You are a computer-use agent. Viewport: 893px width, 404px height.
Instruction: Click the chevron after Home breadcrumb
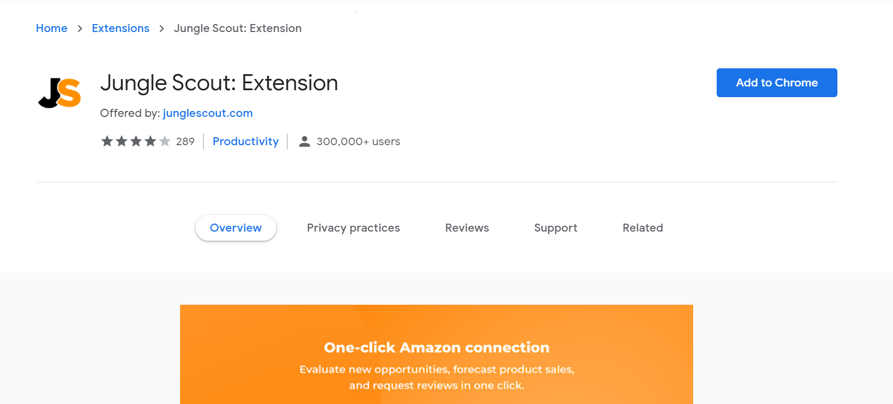(x=79, y=28)
